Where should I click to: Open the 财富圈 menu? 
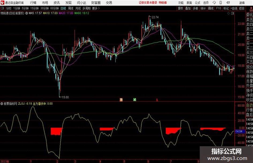(96, 3)
